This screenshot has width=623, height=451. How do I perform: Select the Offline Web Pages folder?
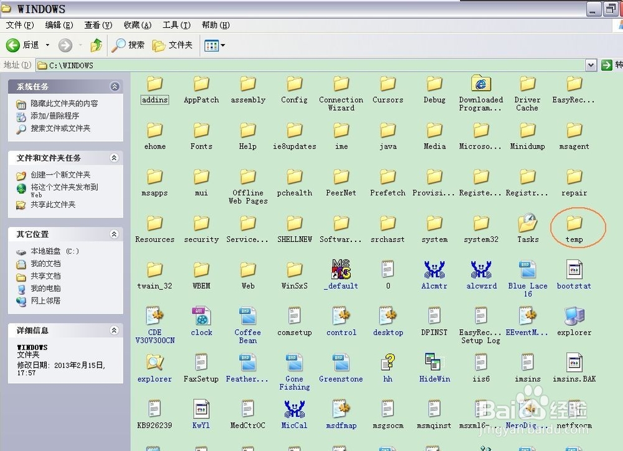(248, 187)
